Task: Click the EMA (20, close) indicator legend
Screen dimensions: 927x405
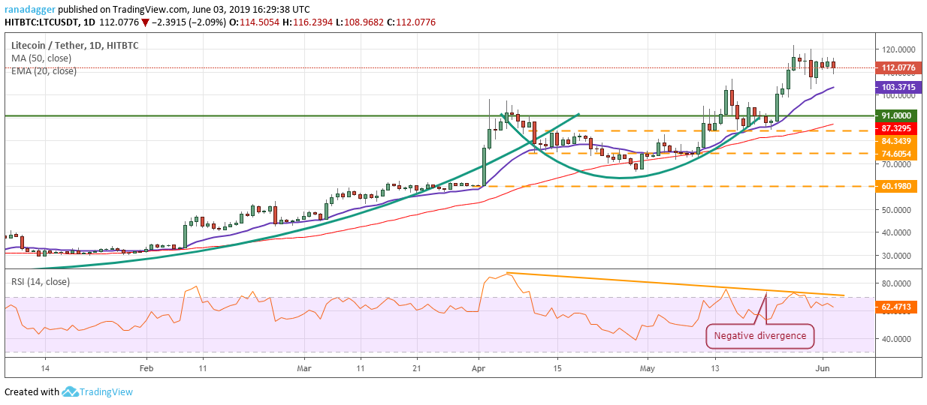Action: pos(44,71)
